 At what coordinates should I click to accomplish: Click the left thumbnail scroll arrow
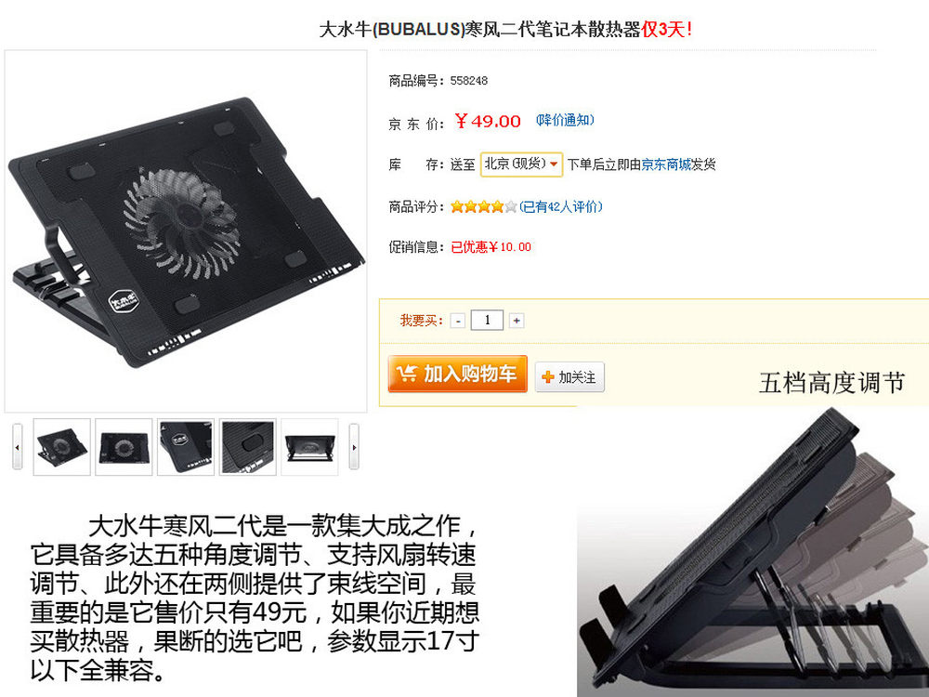click(x=17, y=447)
